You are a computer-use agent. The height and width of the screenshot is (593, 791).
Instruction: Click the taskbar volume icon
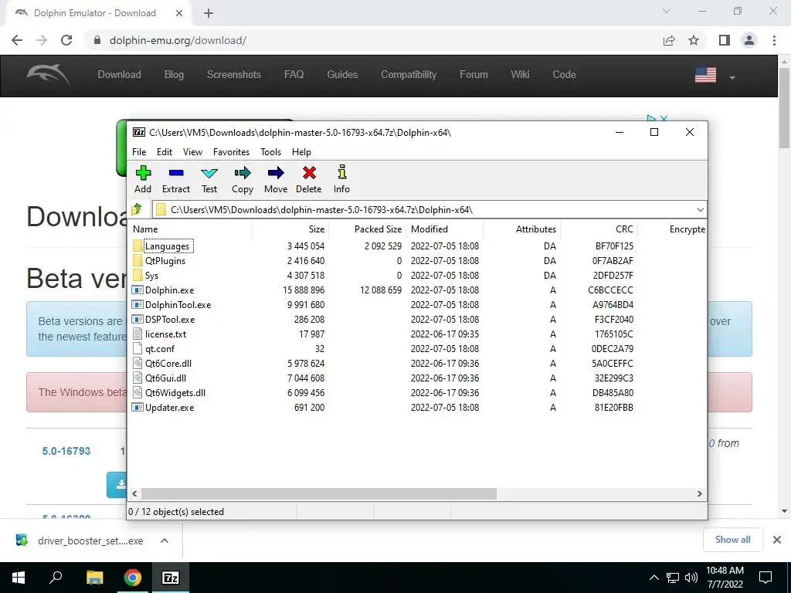pyautogui.click(x=691, y=578)
